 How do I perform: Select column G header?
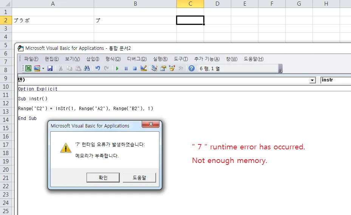click(x=299, y=4)
